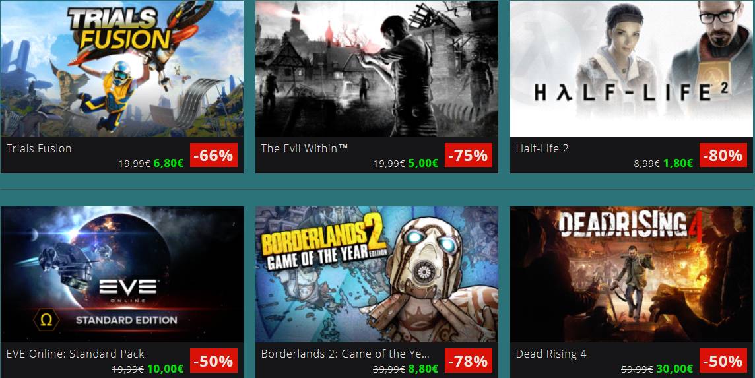Select the Half-Life 2 banner image
The height and width of the screenshot is (378, 755).
click(631, 69)
